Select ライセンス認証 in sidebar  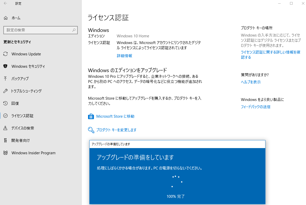(22, 116)
